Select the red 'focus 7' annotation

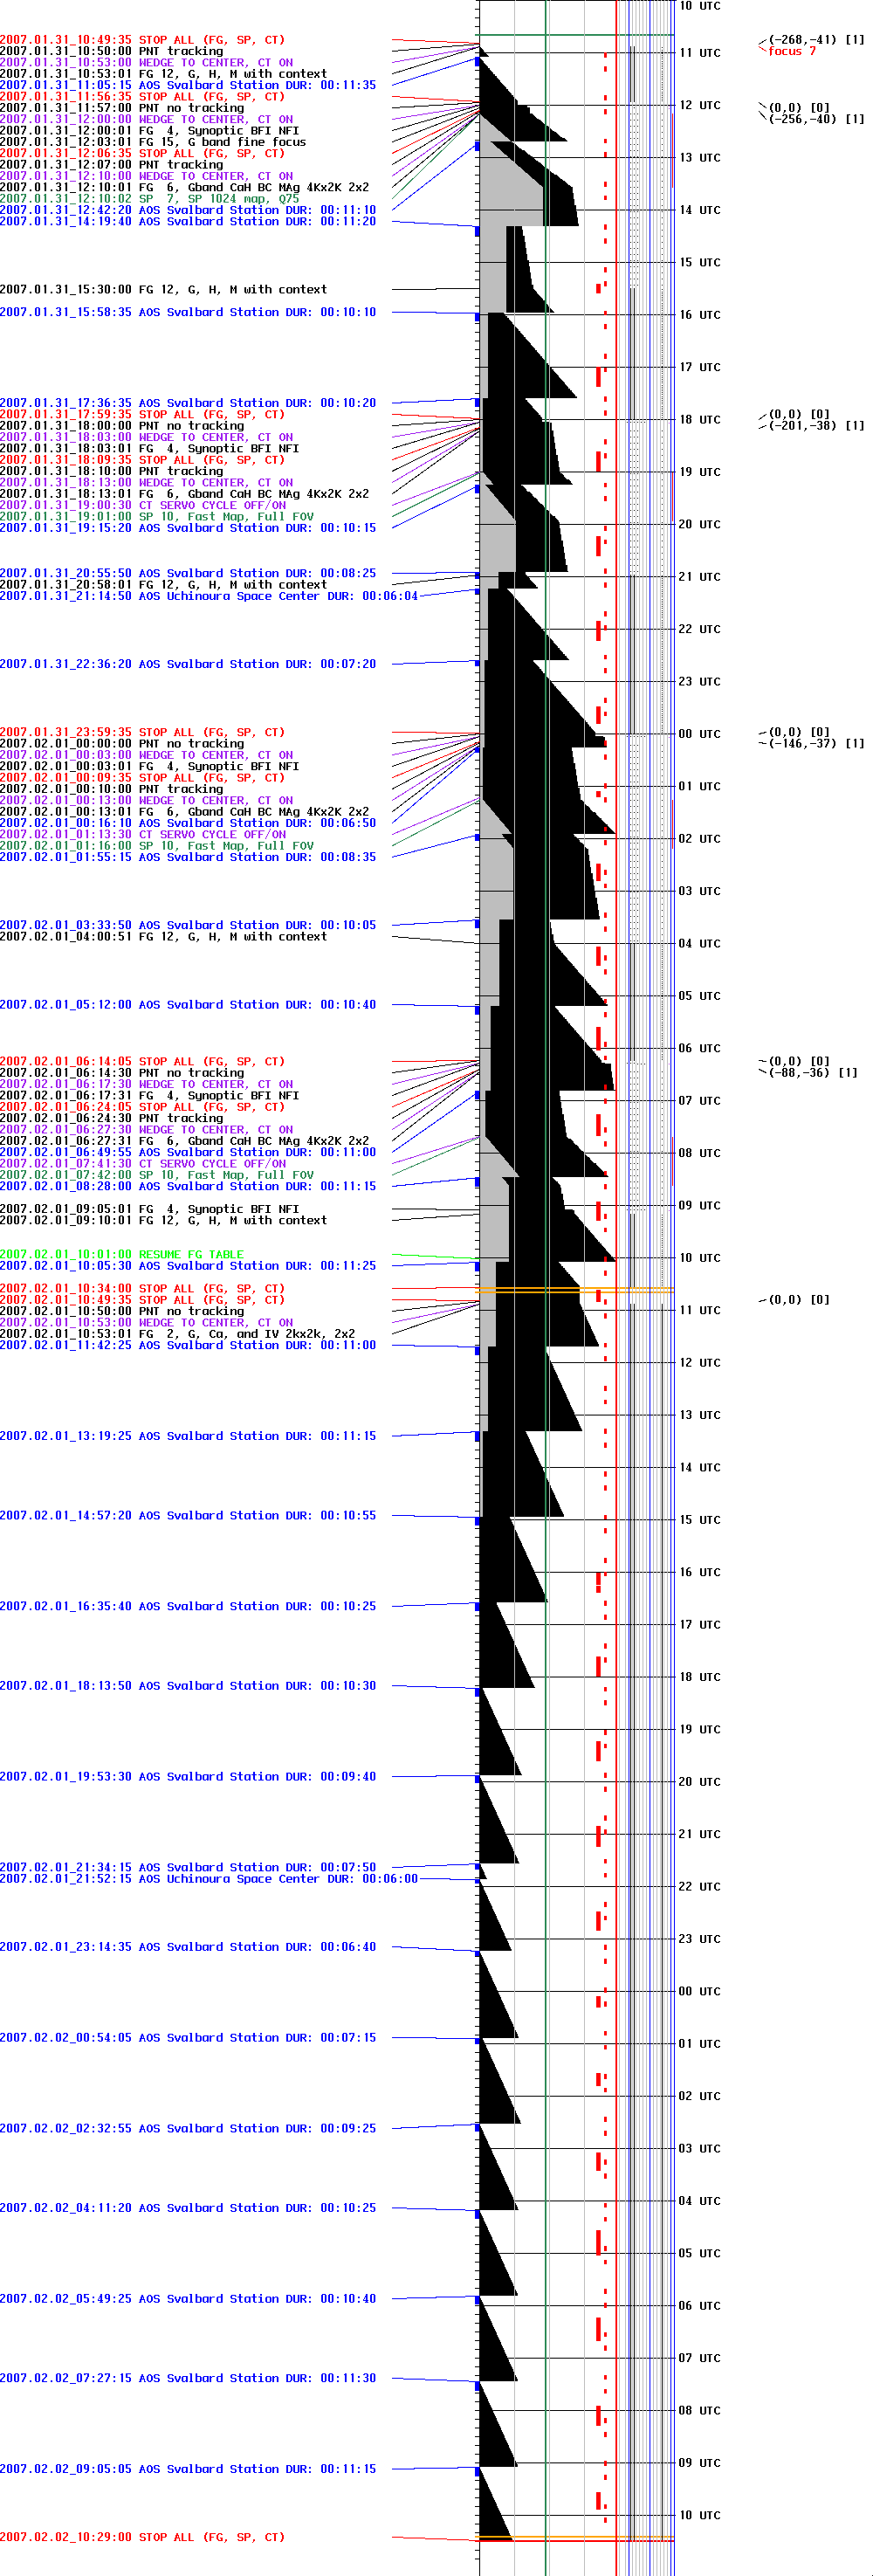click(791, 51)
